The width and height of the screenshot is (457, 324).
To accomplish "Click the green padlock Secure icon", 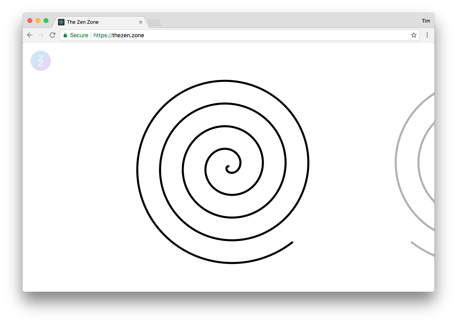I will (65, 35).
